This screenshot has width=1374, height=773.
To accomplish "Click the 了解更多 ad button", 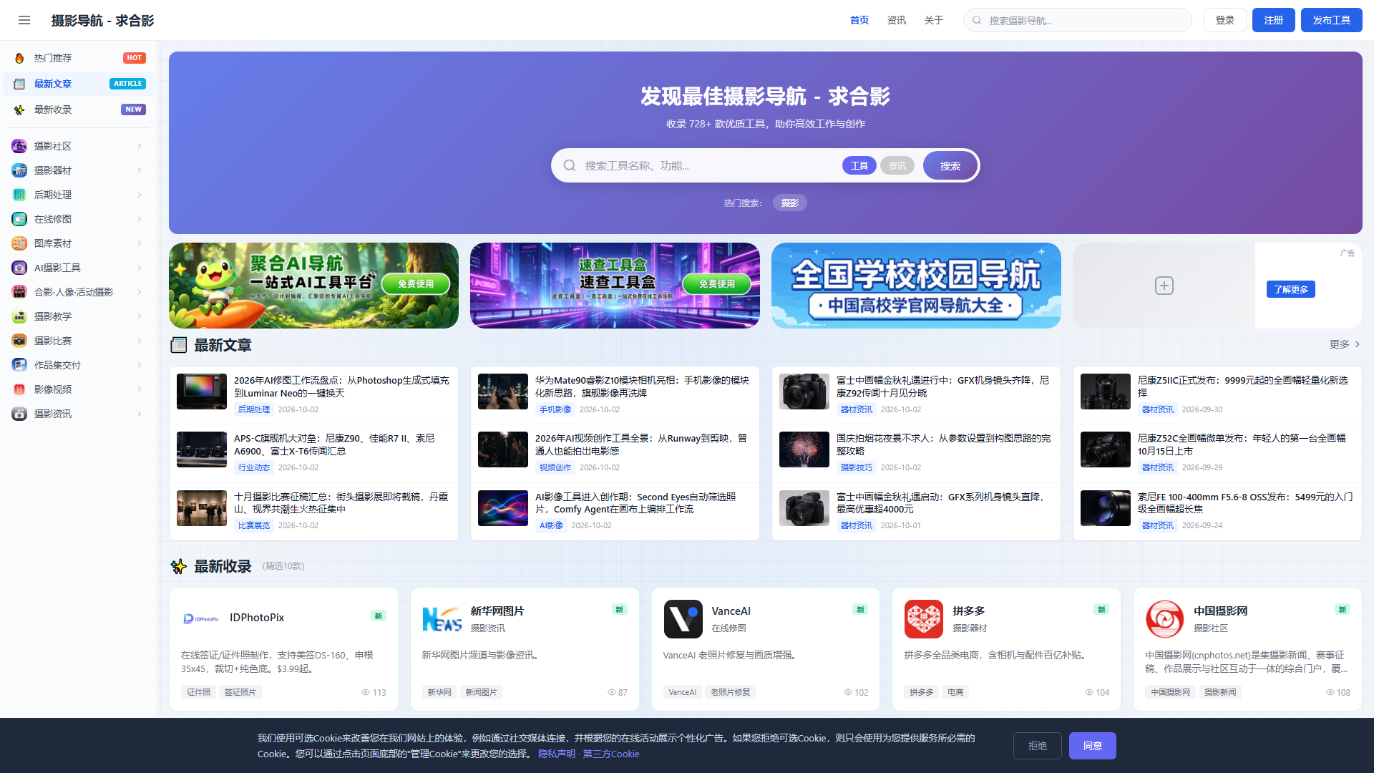I will pos(1291,289).
